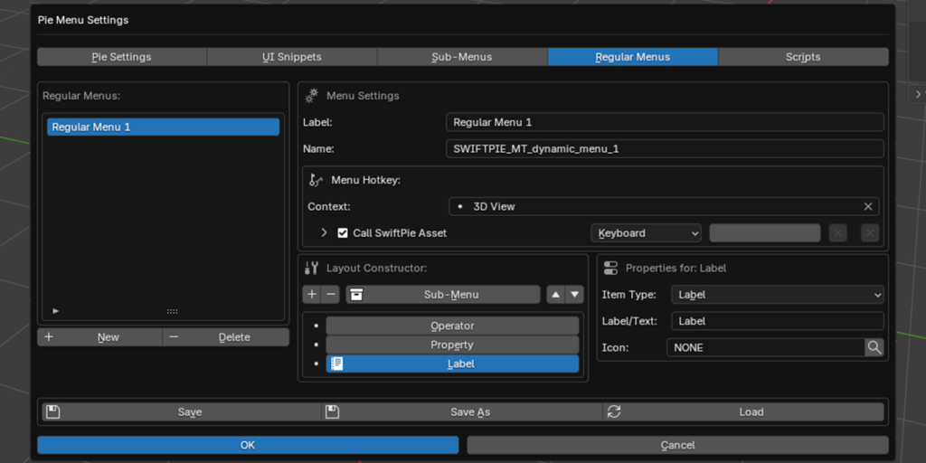Move layout item up with arrow
926x463 pixels.
point(556,295)
